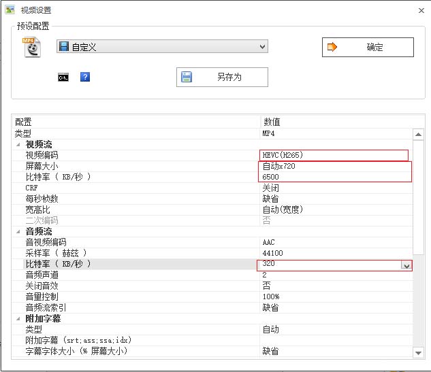
Task: Click the 数值 column header
Action: pos(272,122)
